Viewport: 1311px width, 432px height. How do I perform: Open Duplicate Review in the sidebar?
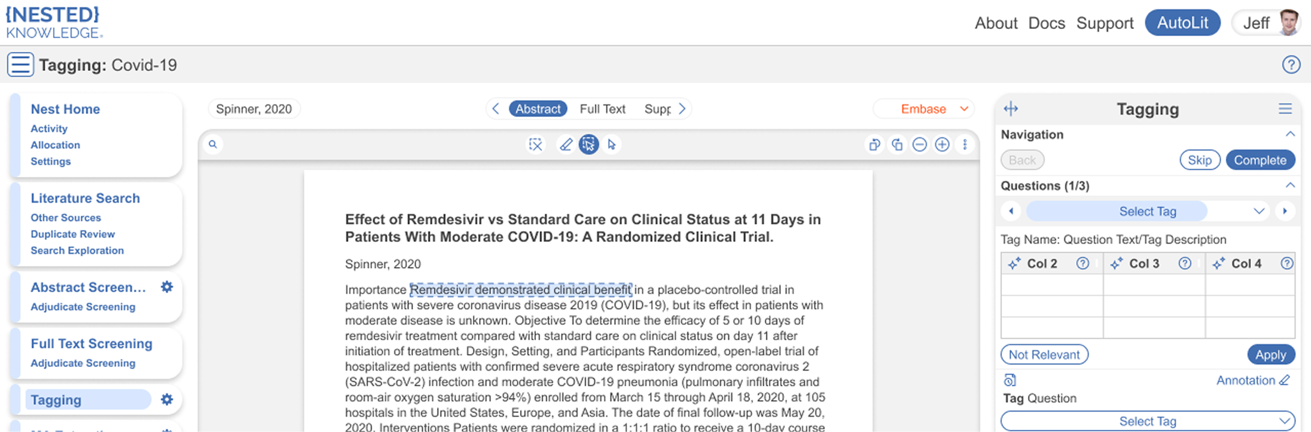pyautogui.click(x=73, y=234)
